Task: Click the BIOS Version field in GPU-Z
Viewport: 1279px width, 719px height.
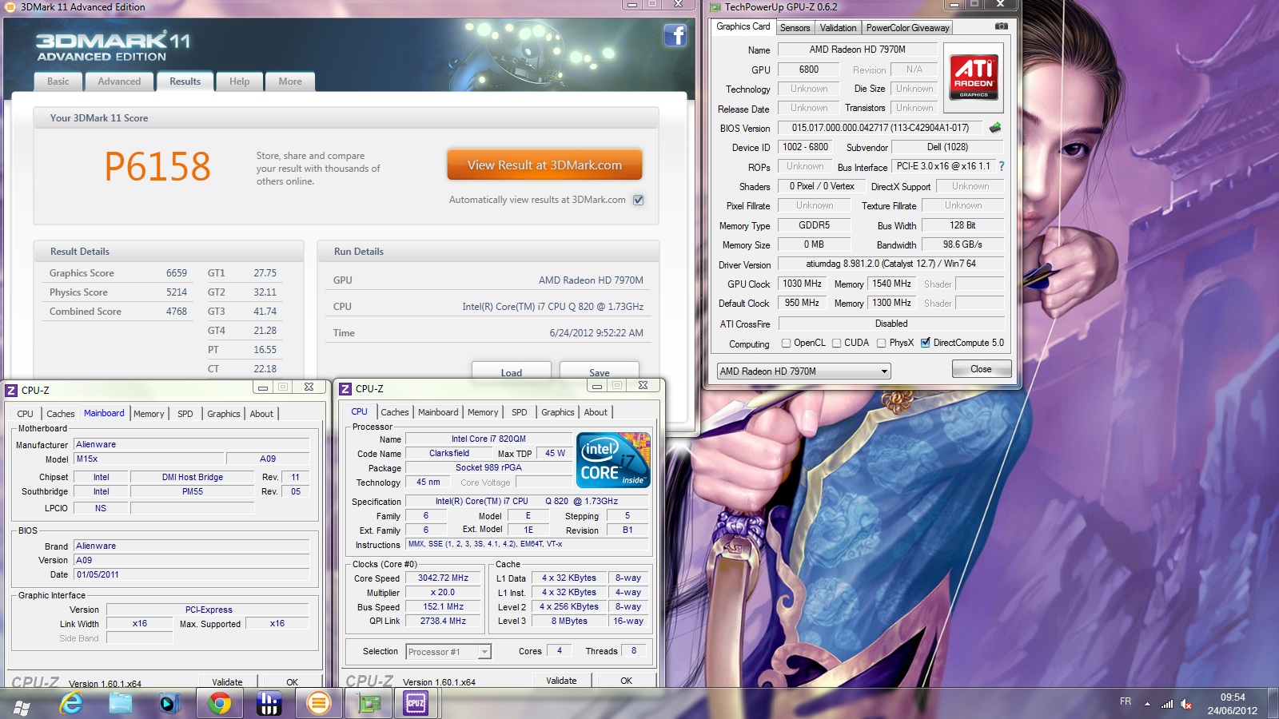Action: coord(880,128)
